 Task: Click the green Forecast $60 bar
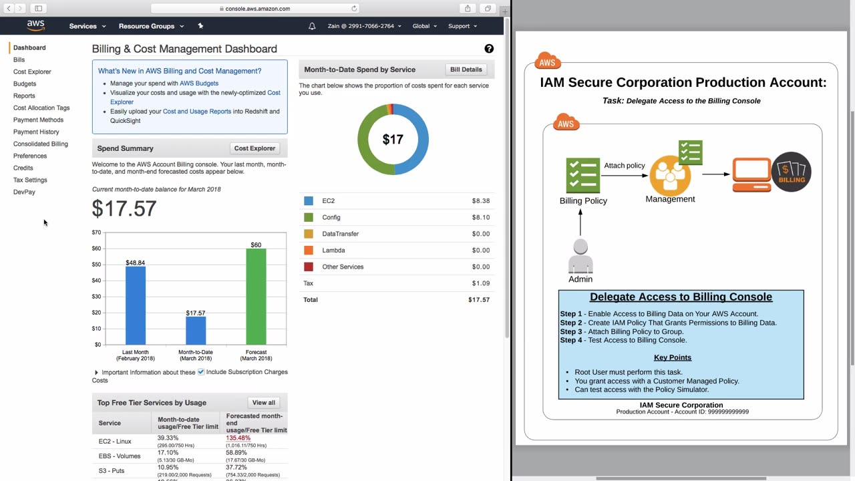coord(256,297)
